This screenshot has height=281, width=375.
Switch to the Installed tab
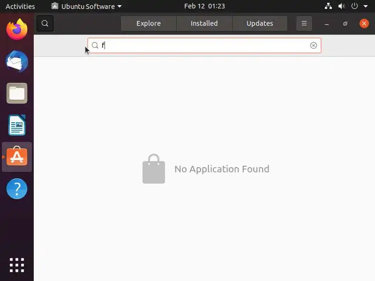[x=204, y=23]
